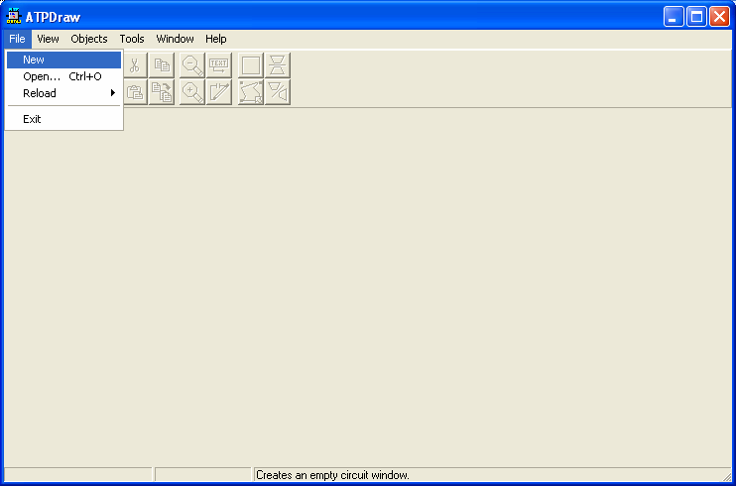
Task: Open the Tools menu
Action: (x=132, y=39)
